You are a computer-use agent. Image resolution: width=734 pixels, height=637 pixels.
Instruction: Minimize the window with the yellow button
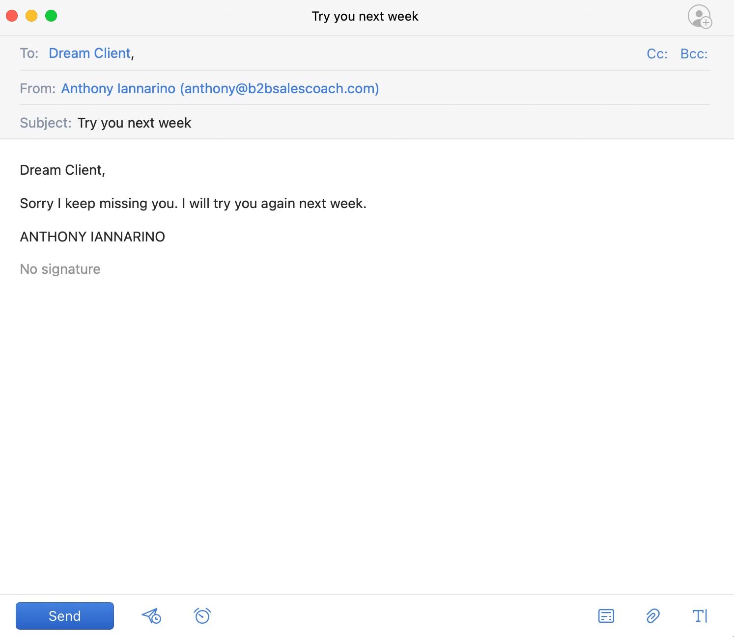point(31,16)
